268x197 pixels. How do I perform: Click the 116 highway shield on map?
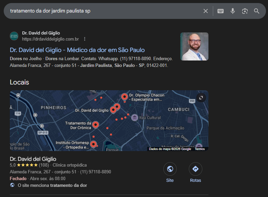pos(18,113)
